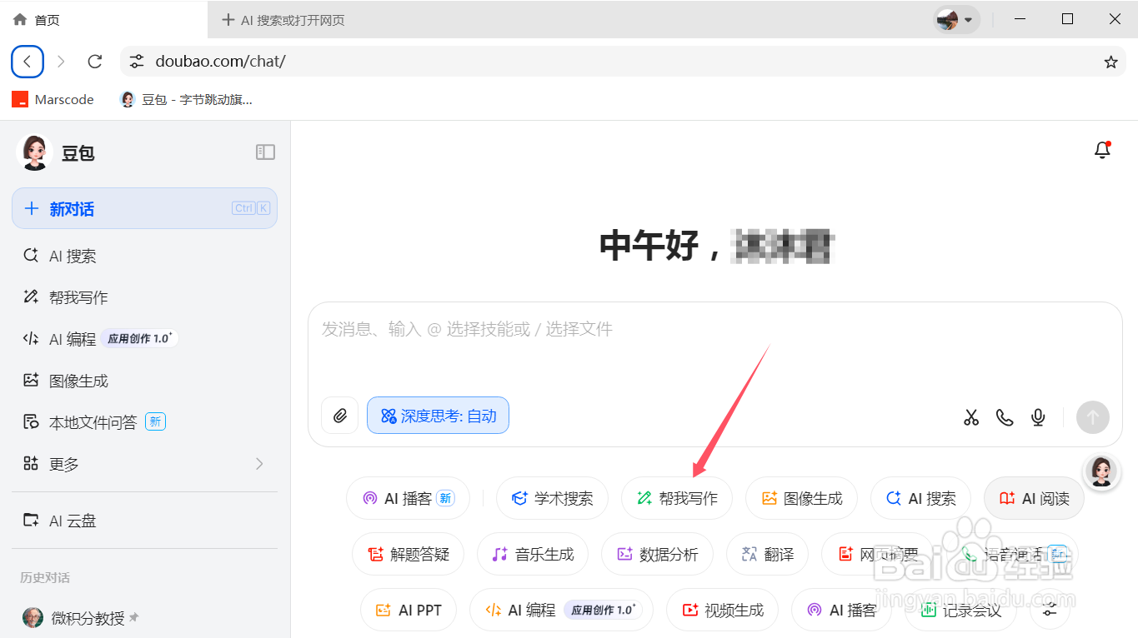The height and width of the screenshot is (638, 1138).
Task: Open new tab AI 搜索或打开网页
Action: click(283, 20)
